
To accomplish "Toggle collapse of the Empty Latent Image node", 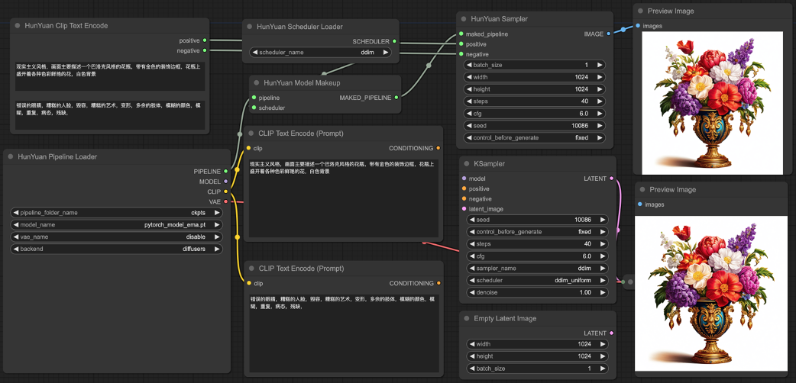I will [466, 319].
